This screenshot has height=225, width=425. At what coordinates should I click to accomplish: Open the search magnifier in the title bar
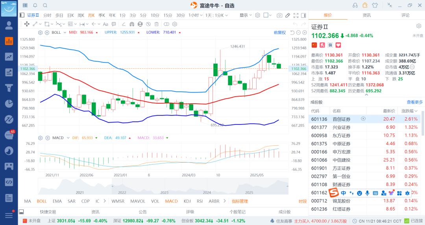point(45,5)
